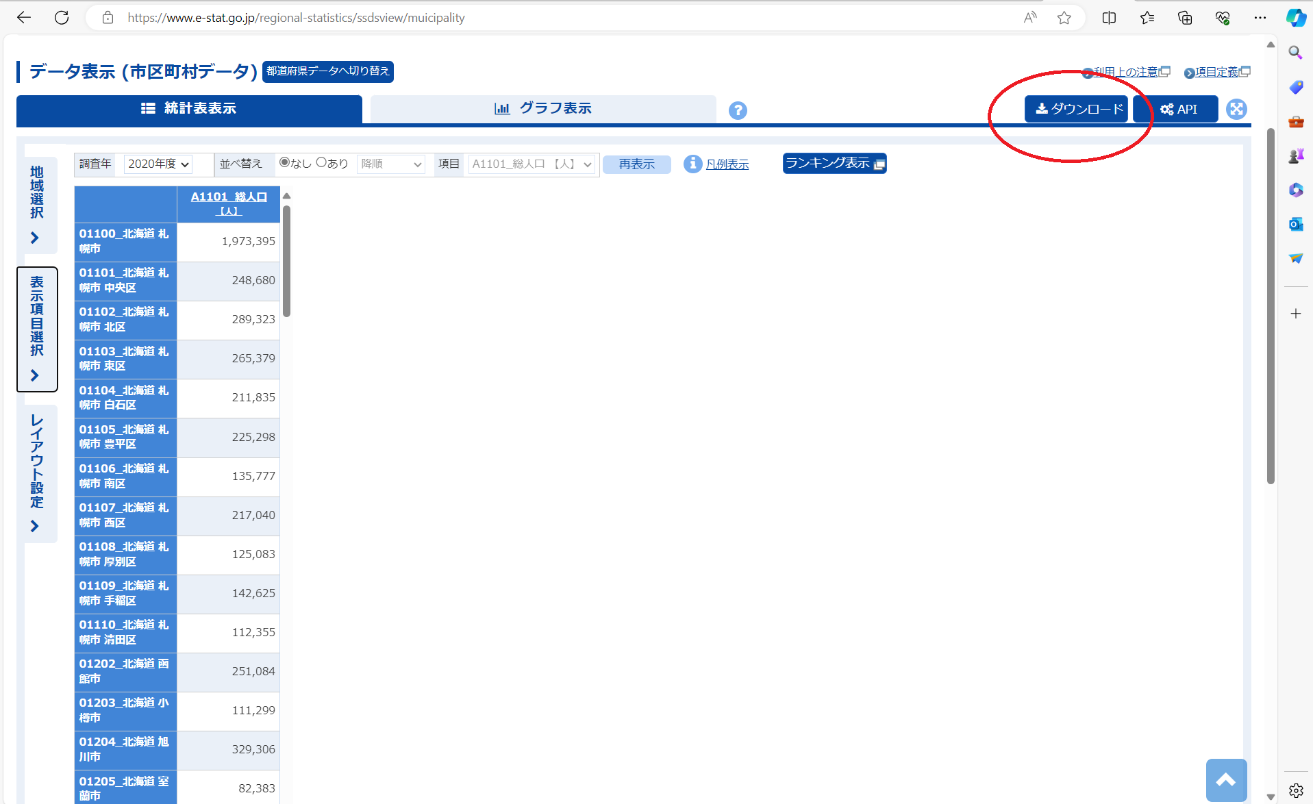This screenshot has height=804, width=1313.
Task: Open the 項目 A1101_総人口 dropdown
Action: [x=532, y=164]
